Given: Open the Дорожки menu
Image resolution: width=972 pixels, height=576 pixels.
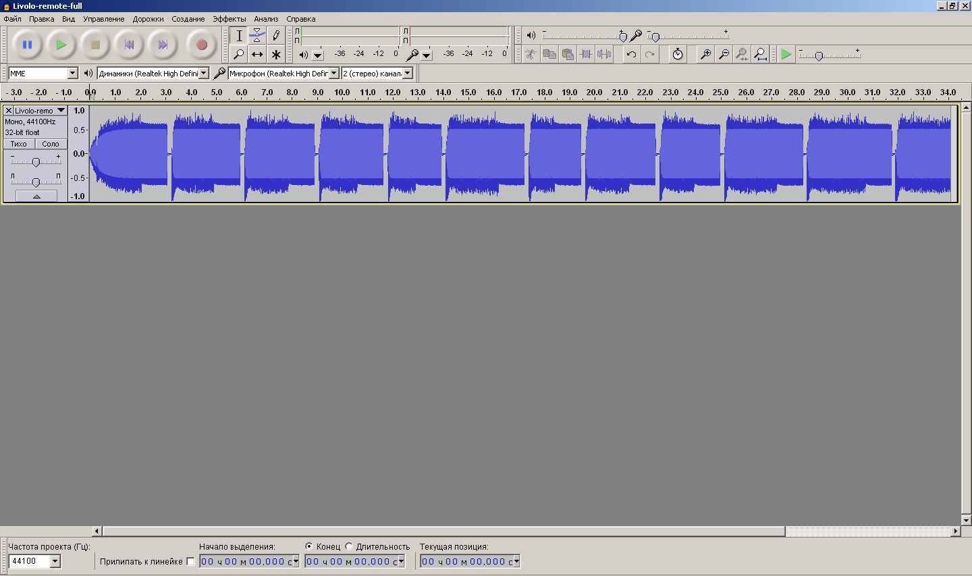Looking at the screenshot, I should pos(148,19).
